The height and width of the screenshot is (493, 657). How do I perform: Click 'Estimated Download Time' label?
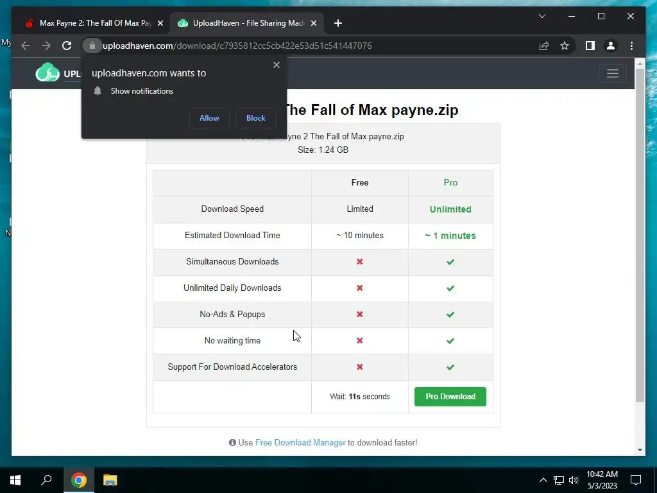click(232, 235)
